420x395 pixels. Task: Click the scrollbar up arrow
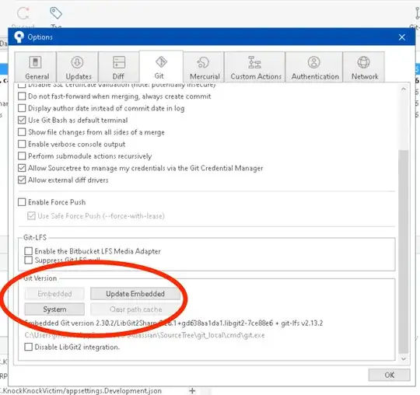click(404, 89)
